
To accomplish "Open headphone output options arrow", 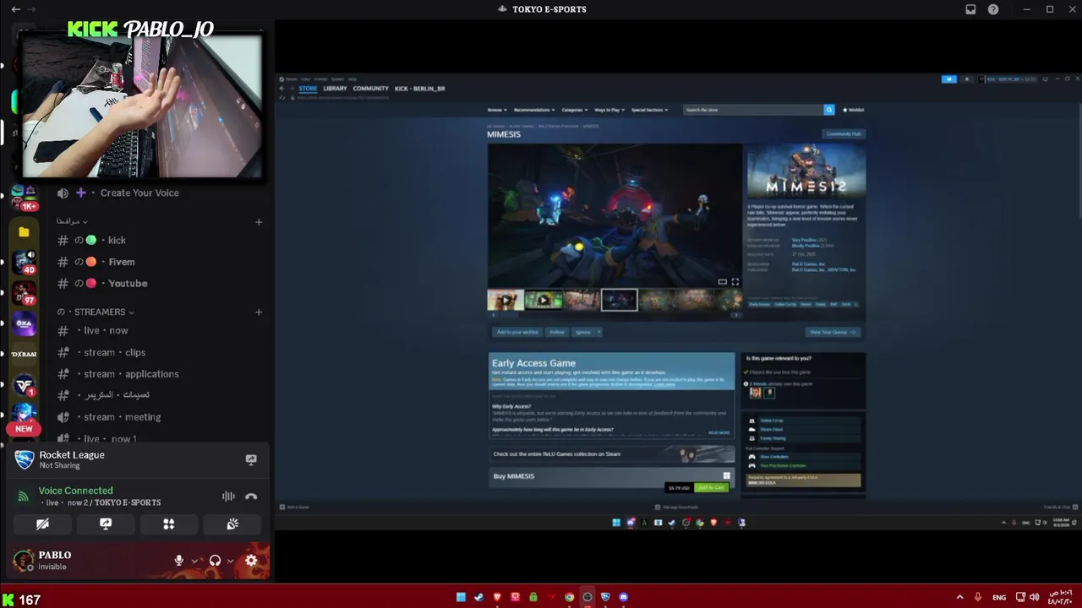I will coord(230,561).
